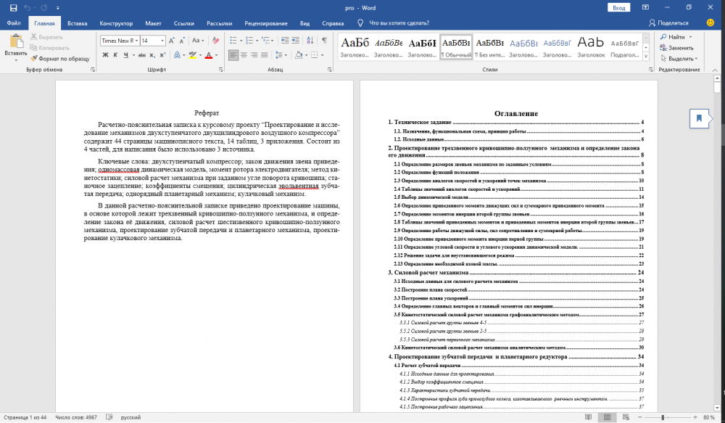This screenshot has height=423, width=725.
Task: Open the Paragraph dialog launcher in the Абзац group
Action: point(330,70)
